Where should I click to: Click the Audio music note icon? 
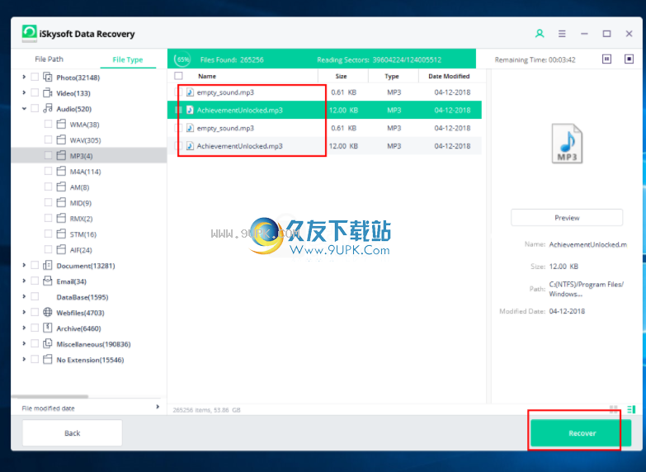[x=48, y=108]
